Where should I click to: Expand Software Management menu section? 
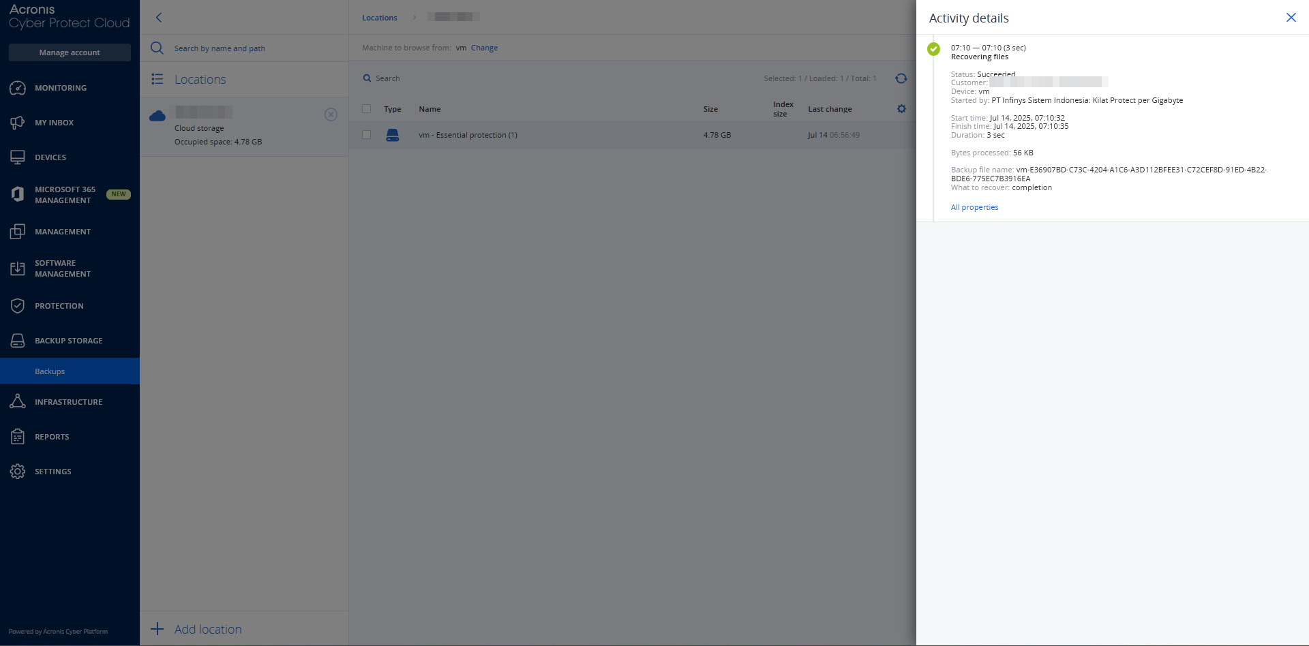62,268
